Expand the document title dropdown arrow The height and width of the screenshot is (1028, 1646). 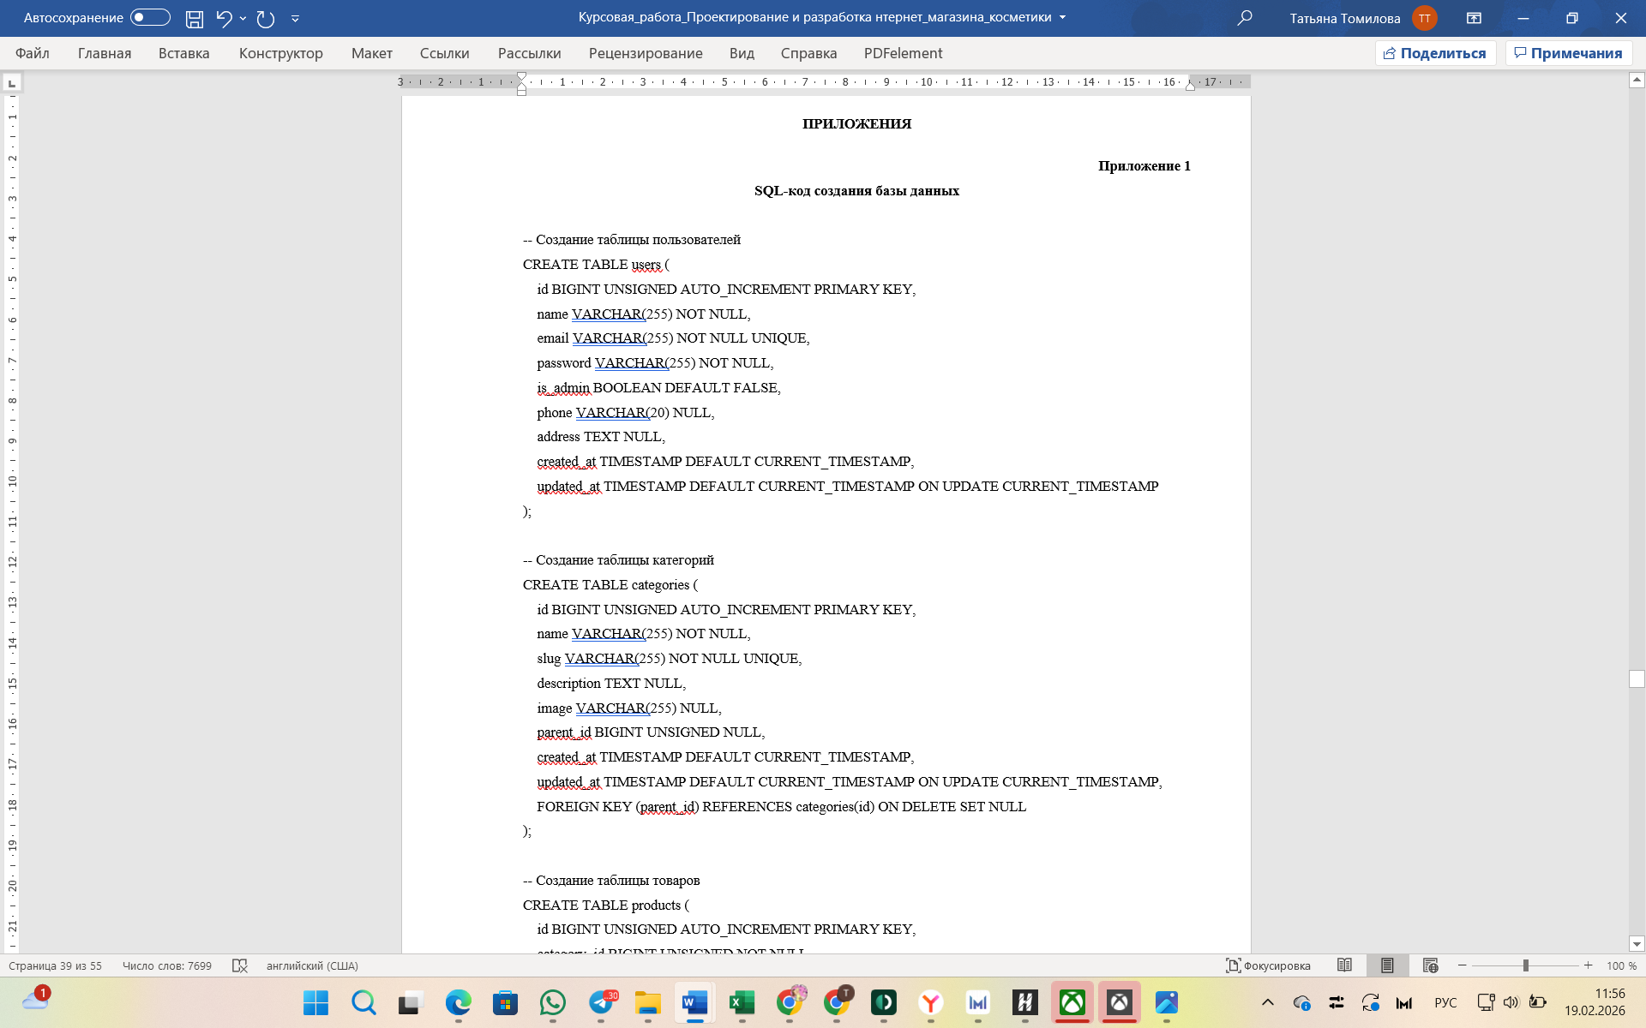[x=1063, y=18]
